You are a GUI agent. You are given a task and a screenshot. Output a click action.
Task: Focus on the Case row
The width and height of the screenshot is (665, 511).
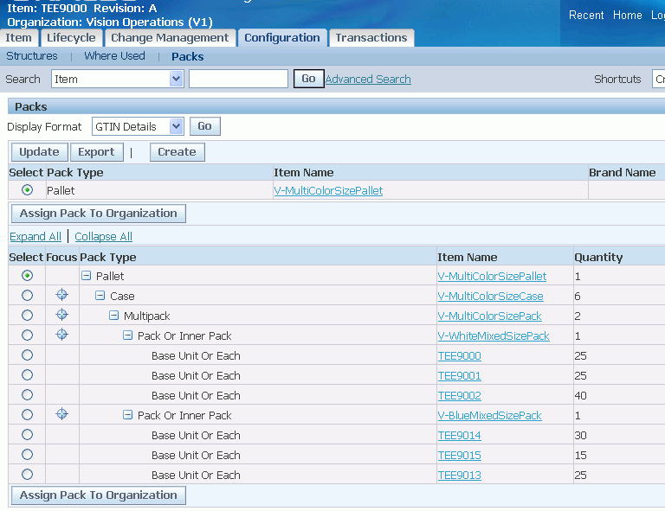[x=62, y=295]
